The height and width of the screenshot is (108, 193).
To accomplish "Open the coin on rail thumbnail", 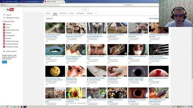I will (x=96, y=71).
